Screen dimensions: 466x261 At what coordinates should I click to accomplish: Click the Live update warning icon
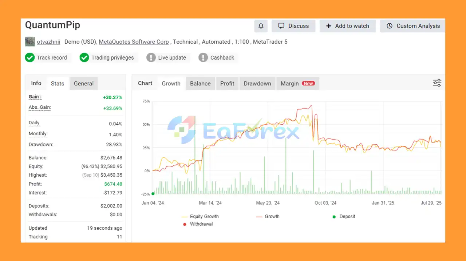(151, 57)
